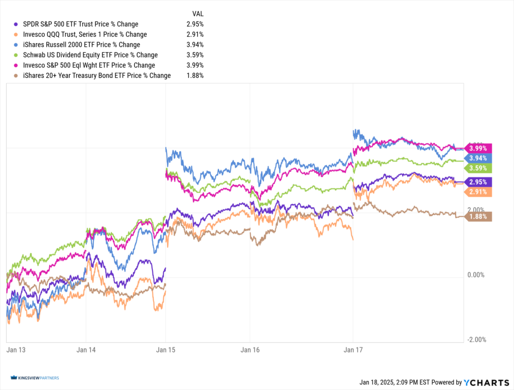This screenshot has width=514, height=390.
Task: Click the green 3.59% end-value flag
Action: click(478, 168)
